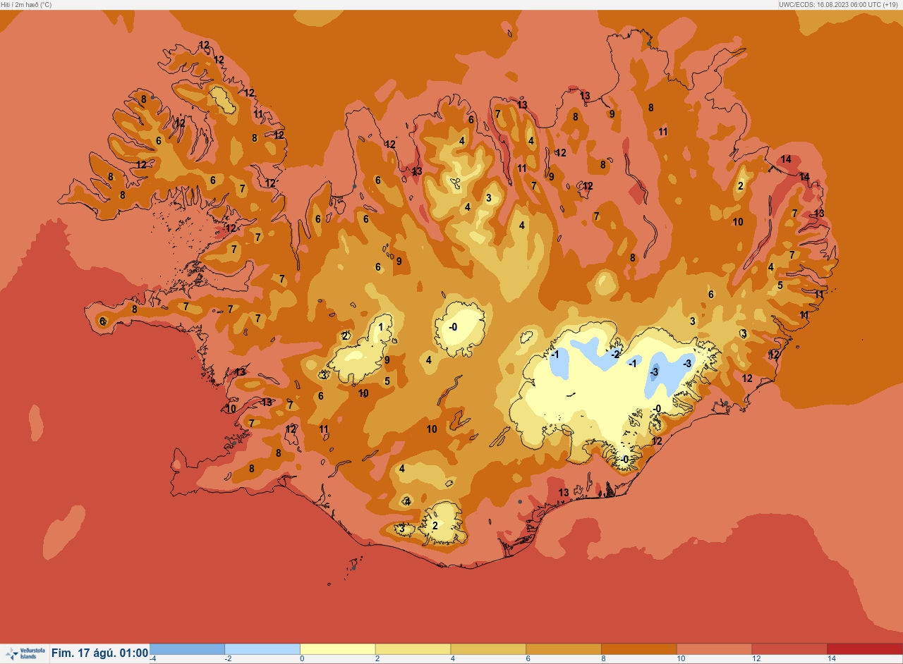The width and height of the screenshot is (903, 664).
Task: Select the light blue -2 to 0 legend swatch
Action: [262, 649]
